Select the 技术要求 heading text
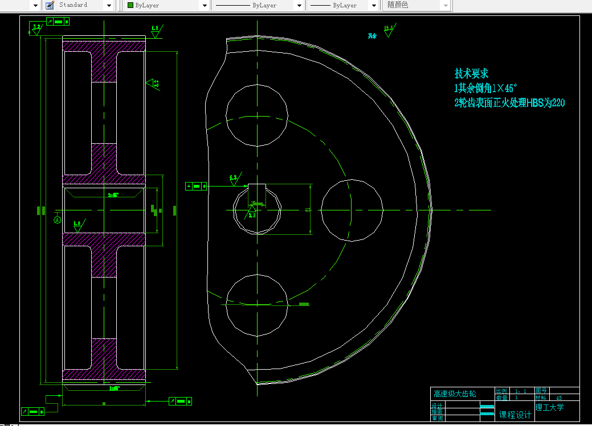The image size is (592, 426). [x=472, y=73]
